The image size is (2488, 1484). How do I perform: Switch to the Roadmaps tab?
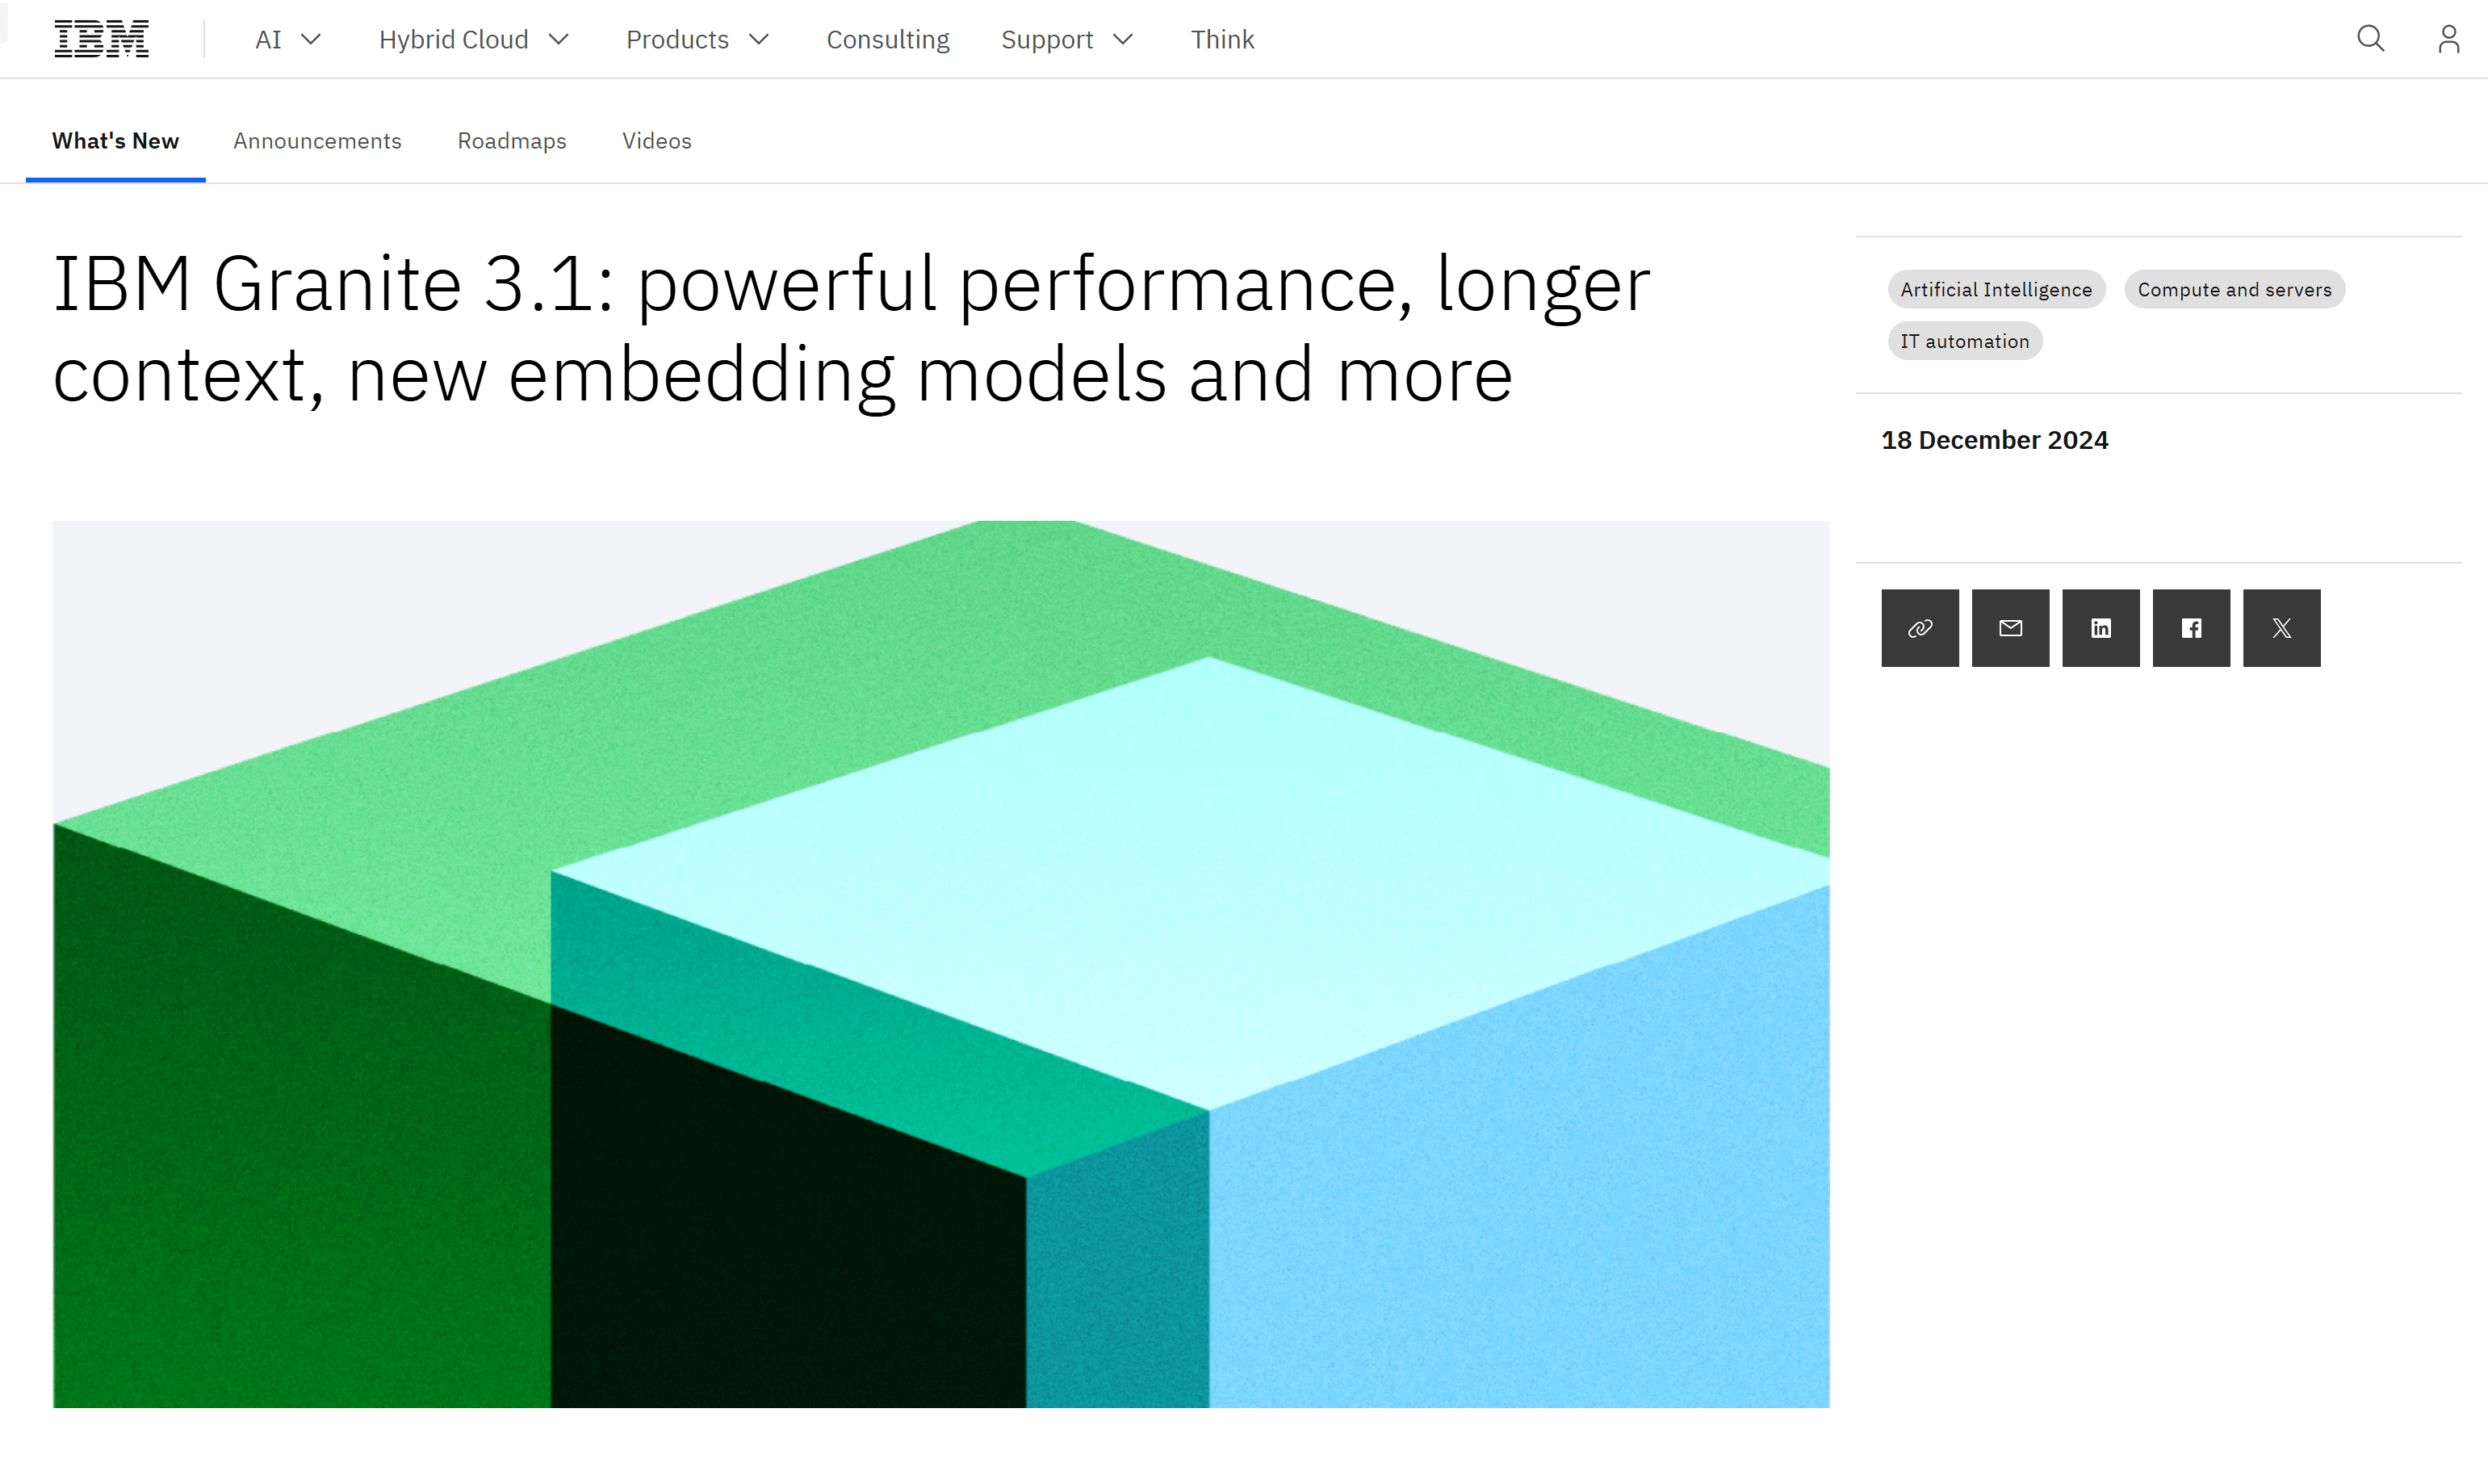click(512, 141)
